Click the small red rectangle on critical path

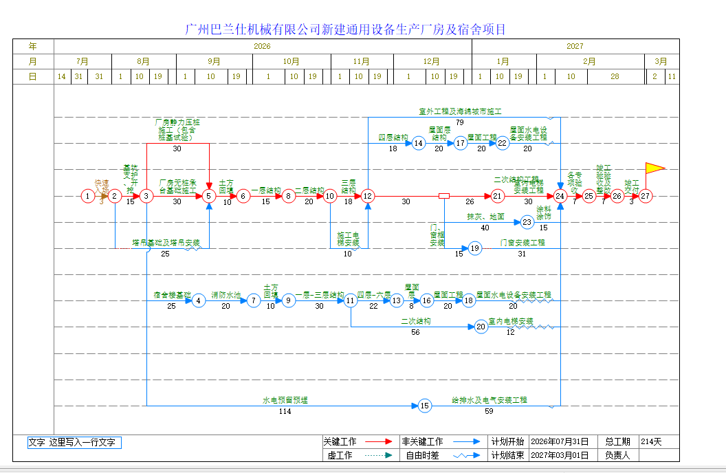point(444,196)
